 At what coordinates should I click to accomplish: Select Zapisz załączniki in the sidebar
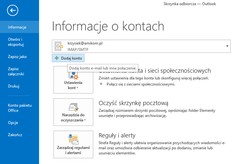(x=16, y=71)
